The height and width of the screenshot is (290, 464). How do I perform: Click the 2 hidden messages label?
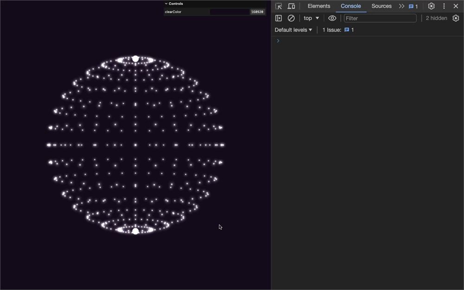tap(437, 19)
